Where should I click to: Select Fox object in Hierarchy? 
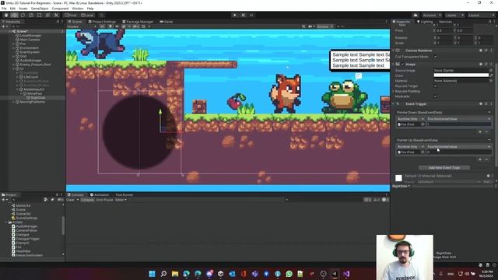[23, 44]
